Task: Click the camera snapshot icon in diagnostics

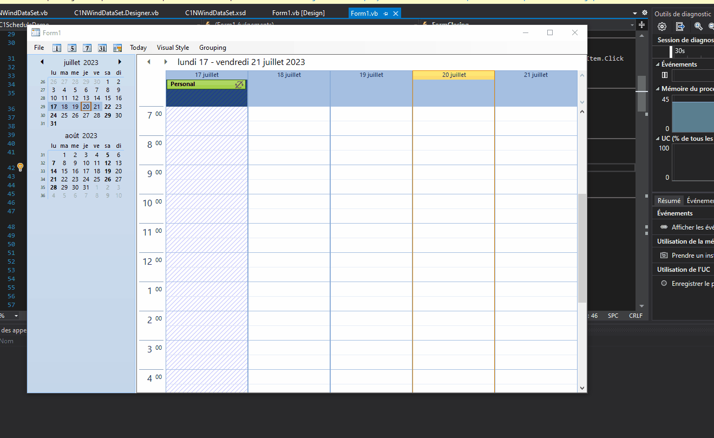Action: pyautogui.click(x=664, y=255)
